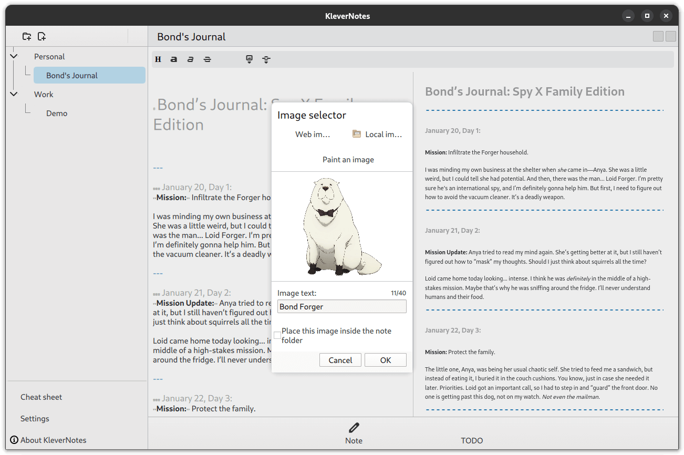Click the insert image toolbar icon
Viewport: 684px width, 455px height.
pyautogui.click(x=250, y=59)
